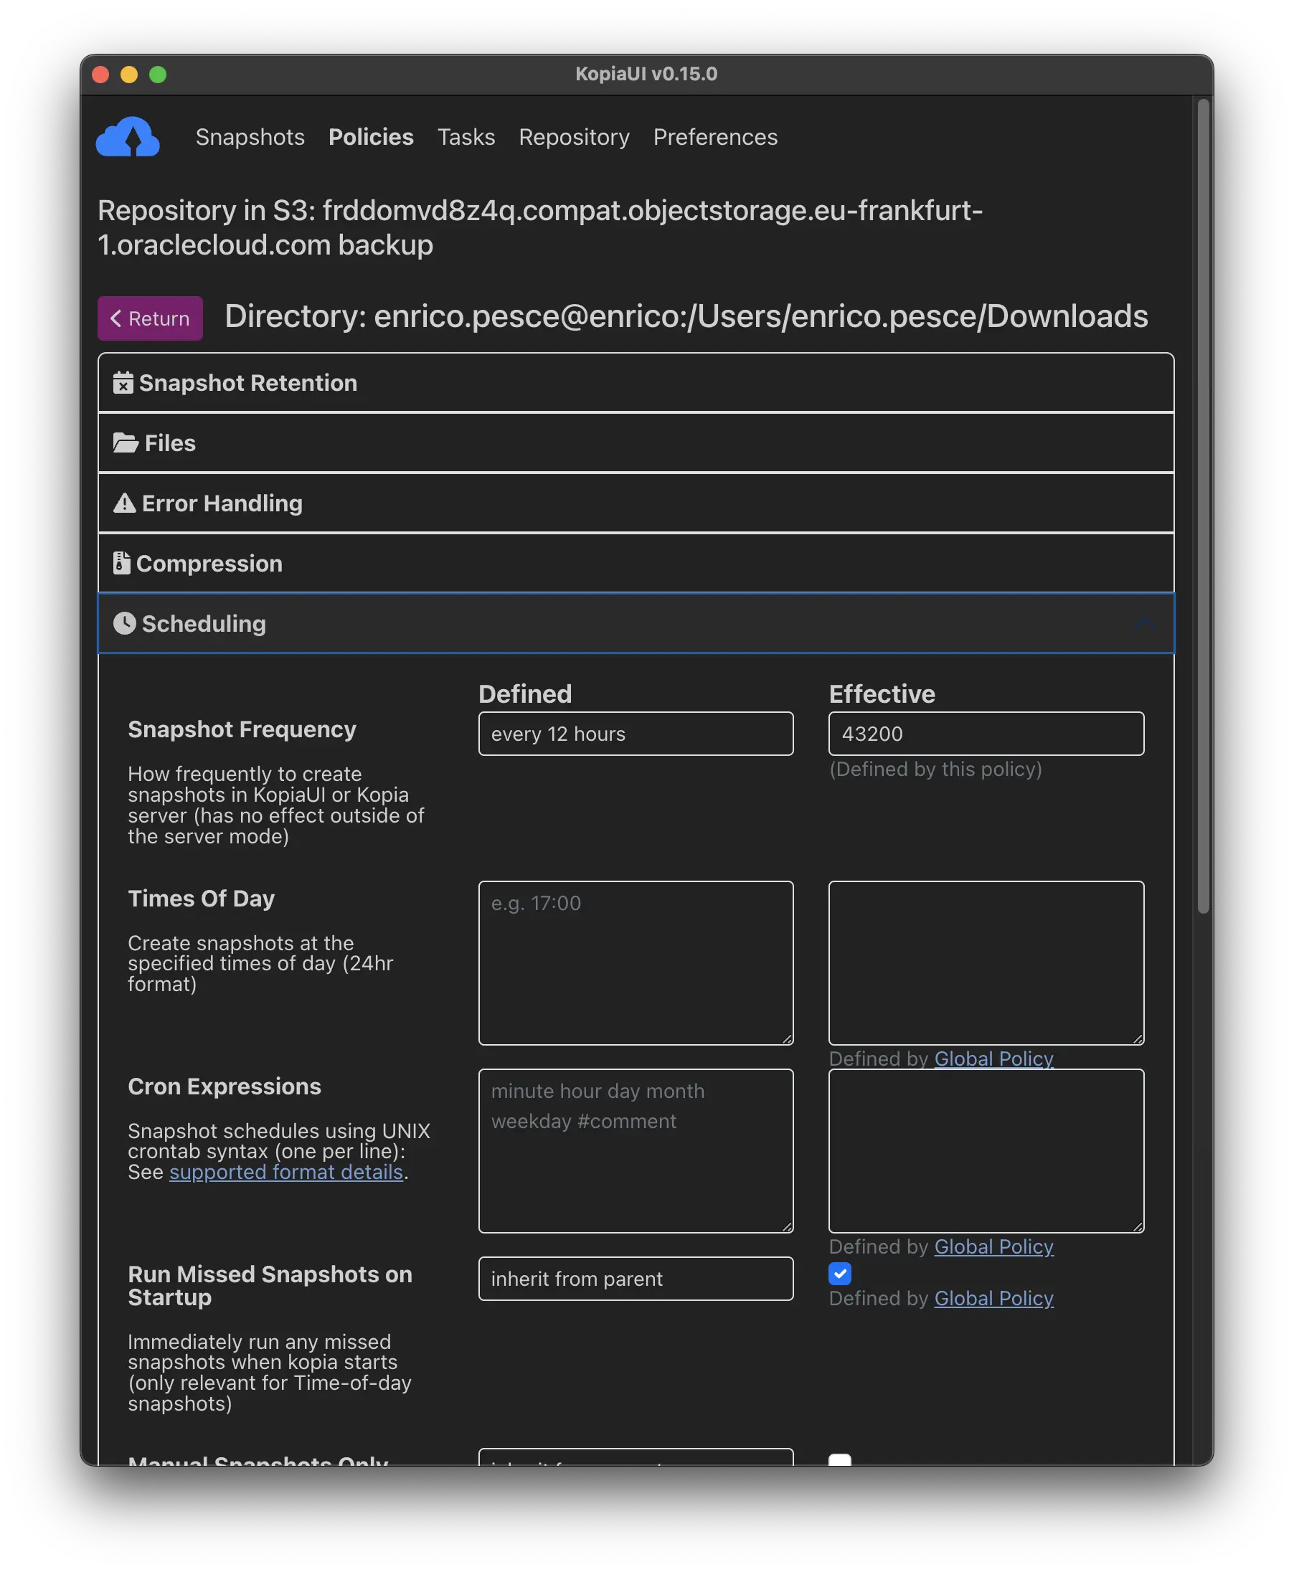Viewport: 1294px width, 1572px height.
Task: Click the '(Defined by this policy)' text
Action: pyautogui.click(x=935, y=769)
